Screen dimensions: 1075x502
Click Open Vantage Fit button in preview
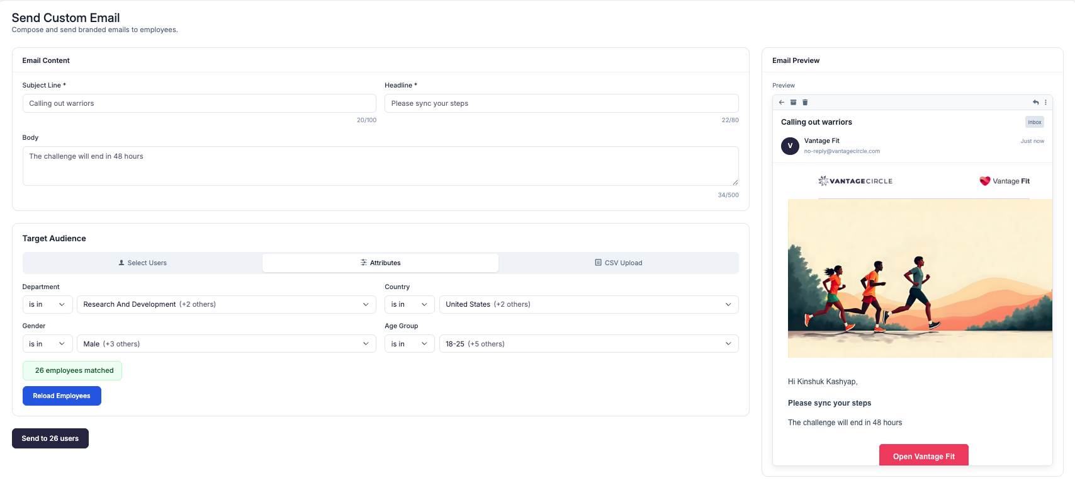[x=924, y=455]
